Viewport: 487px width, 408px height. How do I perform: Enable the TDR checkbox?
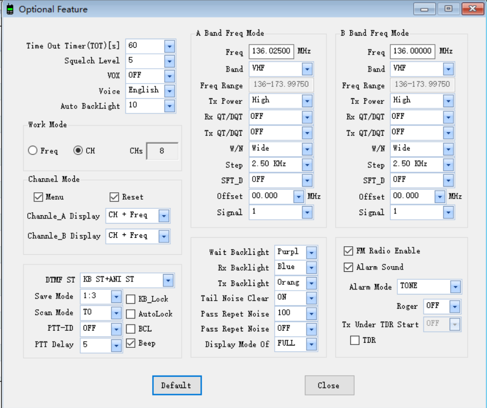(355, 340)
